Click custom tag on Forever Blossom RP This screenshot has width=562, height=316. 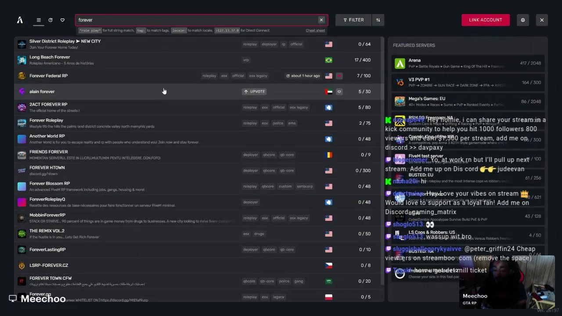[x=285, y=186]
